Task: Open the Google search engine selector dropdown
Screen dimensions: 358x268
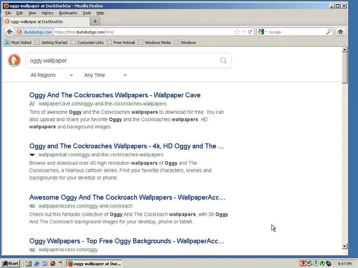Action: coord(263,32)
